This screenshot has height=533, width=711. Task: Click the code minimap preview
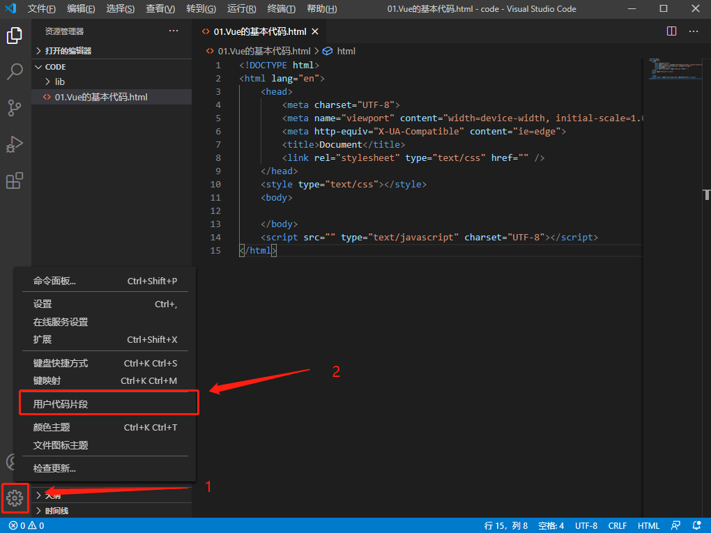click(675, 69)
